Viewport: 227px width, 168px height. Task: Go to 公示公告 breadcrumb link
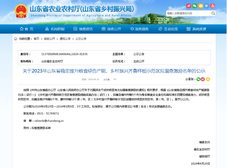coord(81,39)
